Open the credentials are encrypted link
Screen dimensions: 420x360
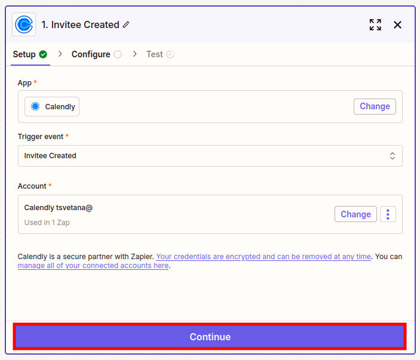tap(263, 257)
